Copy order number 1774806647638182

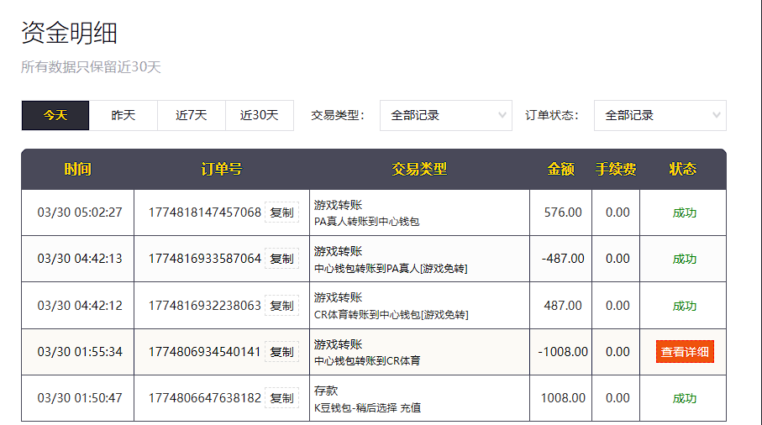(281, 398)
